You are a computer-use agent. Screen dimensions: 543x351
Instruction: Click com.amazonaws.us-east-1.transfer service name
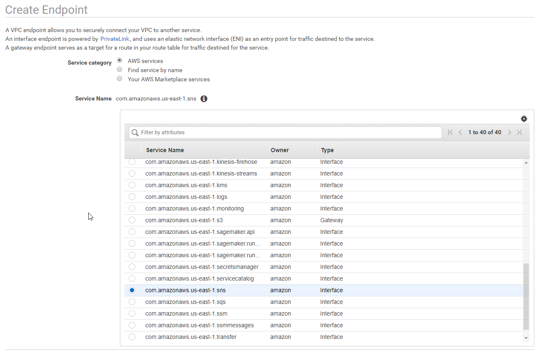[x=191, y=337]
